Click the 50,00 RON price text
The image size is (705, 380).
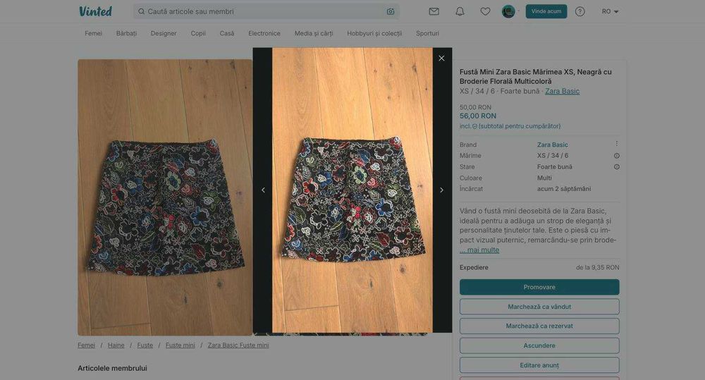(475, 107)
